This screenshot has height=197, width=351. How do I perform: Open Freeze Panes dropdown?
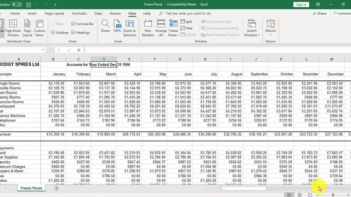coord(173,28)
